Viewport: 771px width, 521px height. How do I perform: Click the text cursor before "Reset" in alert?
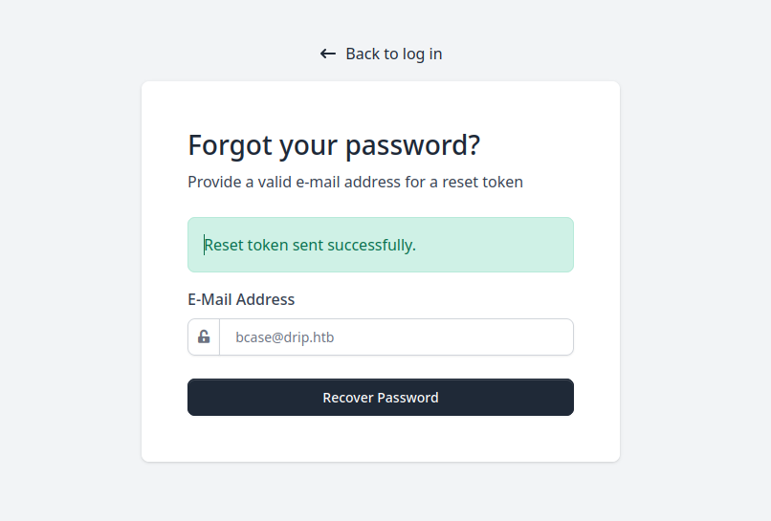[x=204, y=245]
